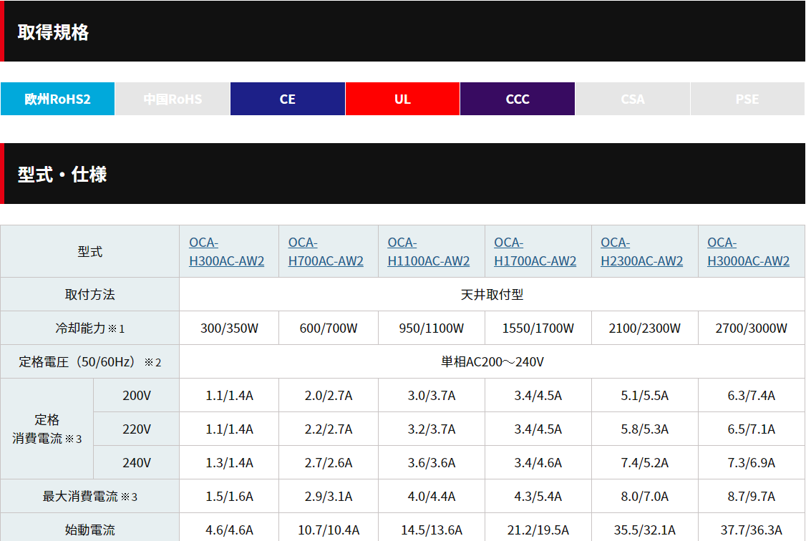Screen dimensions: 806x541
Task: Select the 中国RoHS certification badge
Action: [173, 99]
